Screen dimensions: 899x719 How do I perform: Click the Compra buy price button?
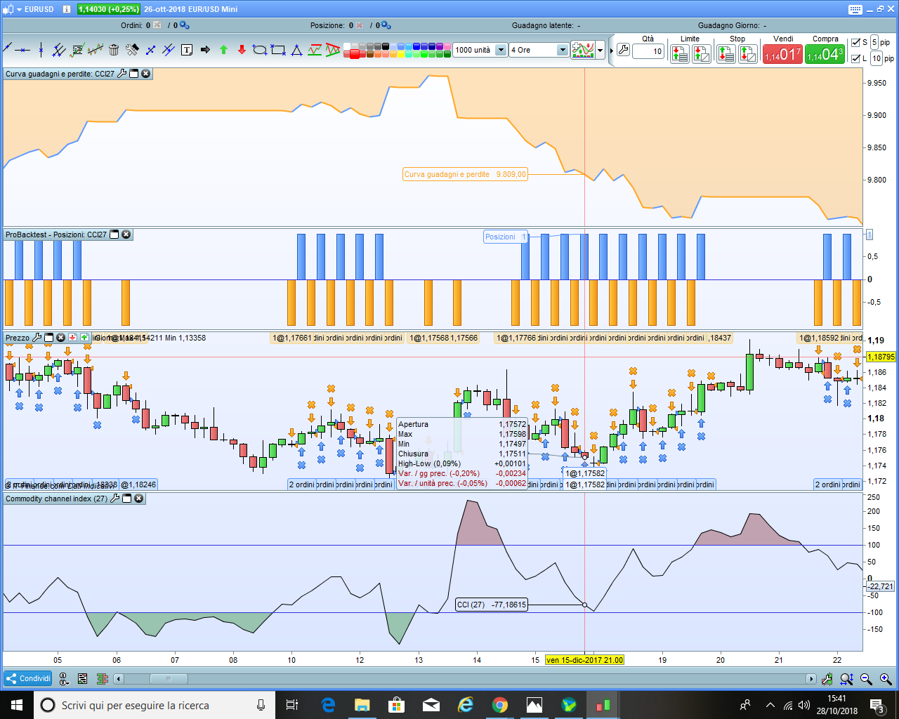tap(825, 54)
